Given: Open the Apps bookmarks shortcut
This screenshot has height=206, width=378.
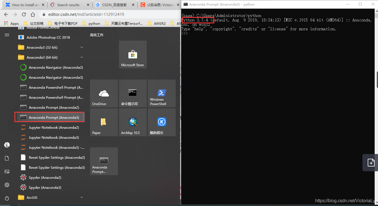Looking at the screenshot, I should 11,23.
